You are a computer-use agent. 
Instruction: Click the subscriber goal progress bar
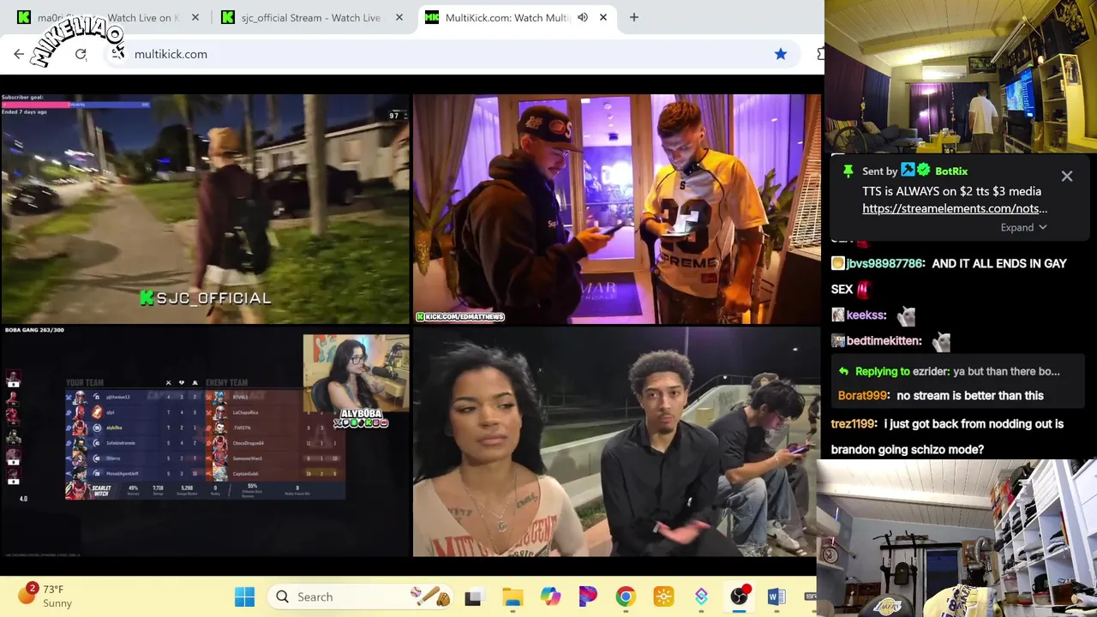[x=75, y=105]
